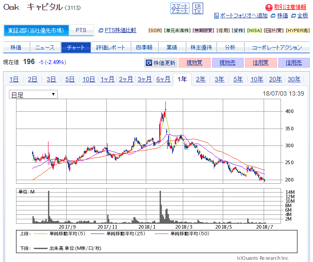Click the popup icon before PTS株価比較
This screenshot has width=313, height=262.
[x=101, y=30]
